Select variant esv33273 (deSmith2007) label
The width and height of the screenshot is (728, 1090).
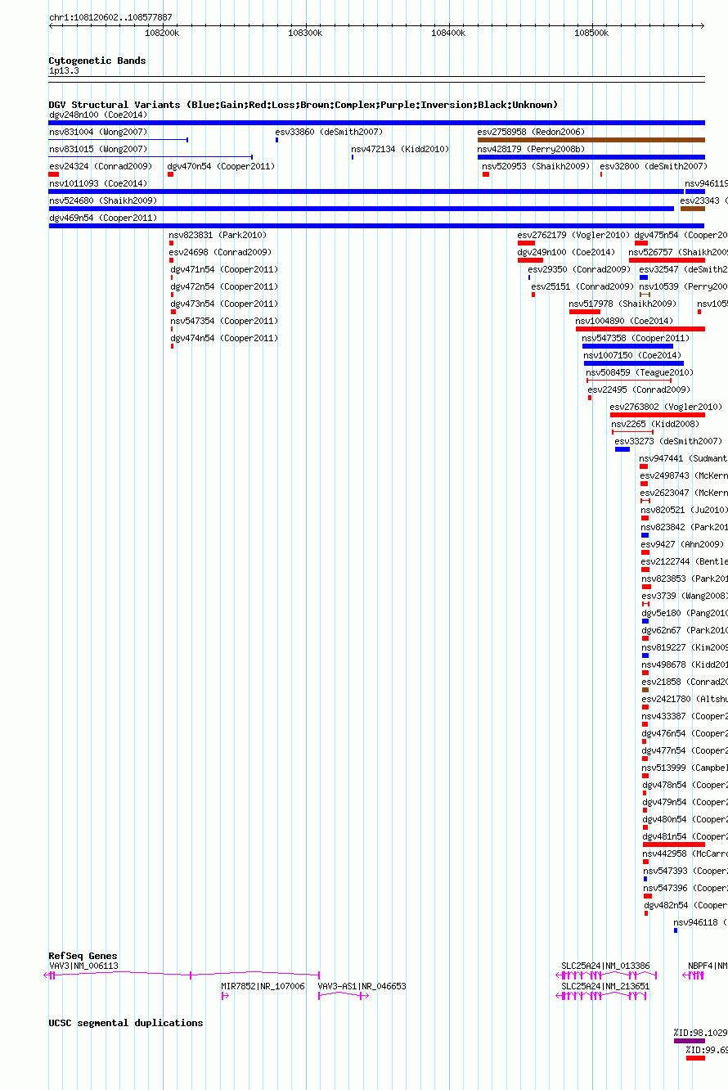(668, 441)
